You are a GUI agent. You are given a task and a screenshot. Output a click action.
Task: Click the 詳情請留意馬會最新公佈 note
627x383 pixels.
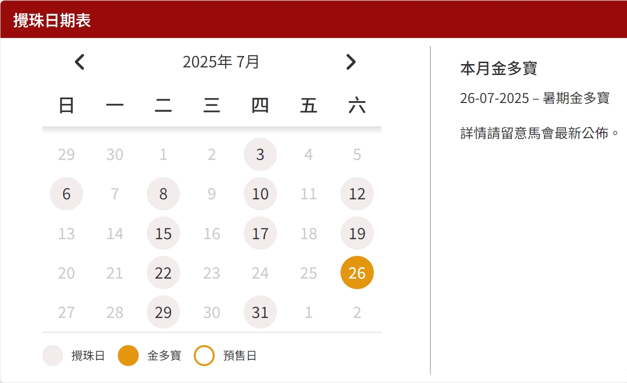pyautogui.click(x=540, y=133)
